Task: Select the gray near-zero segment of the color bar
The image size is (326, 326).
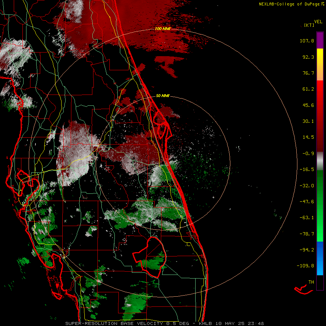Action: (x=320, y=161)
